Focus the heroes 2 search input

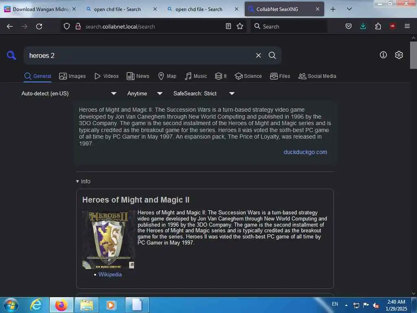click(140, 55)
